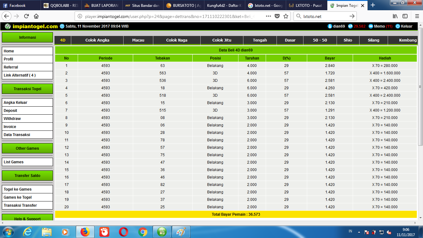Image resolution: width=423 pixels, height=238 pixels.
Task: Open the Firefox hamburger menu
Action: click(x=415, y=16)
